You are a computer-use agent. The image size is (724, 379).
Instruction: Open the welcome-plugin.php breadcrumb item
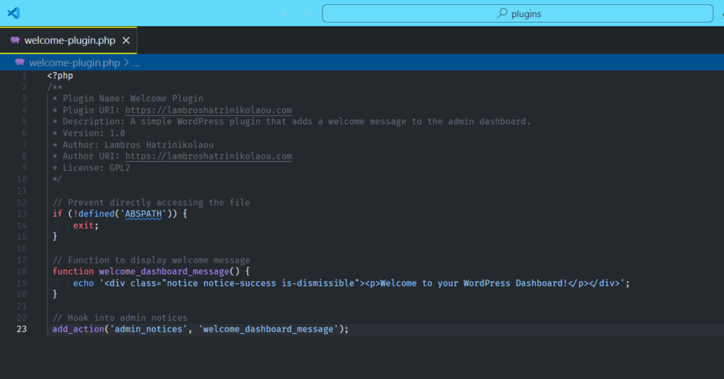pos(74,62)
